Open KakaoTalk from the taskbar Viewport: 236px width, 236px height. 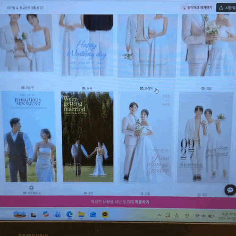tap(105, 214)
